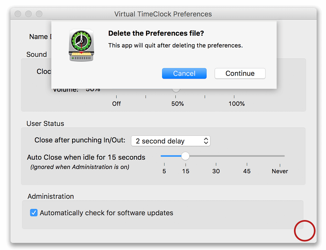Click 'Auto Close when idle' label
The image size is (326, 250).
click(x=86, y=157)
